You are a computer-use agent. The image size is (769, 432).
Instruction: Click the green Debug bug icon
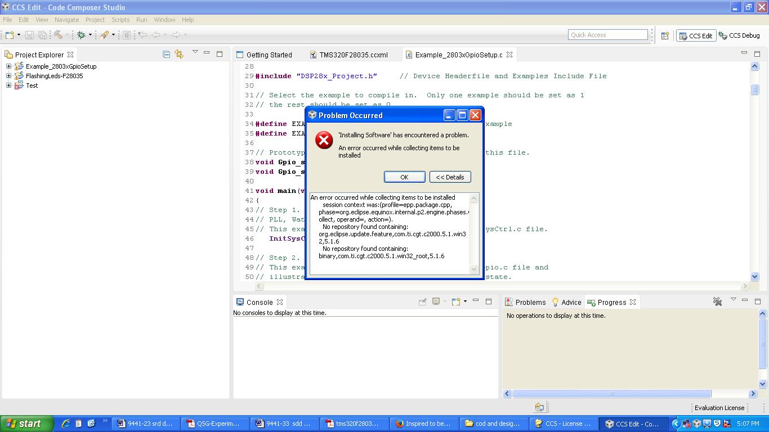tap(81, 35)
